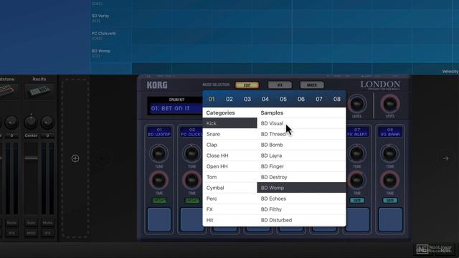The height and width of the screenshot is (258, 459).
Task: Choose the Open HH category
Action: pyautogui.click(x=229, y=166)
